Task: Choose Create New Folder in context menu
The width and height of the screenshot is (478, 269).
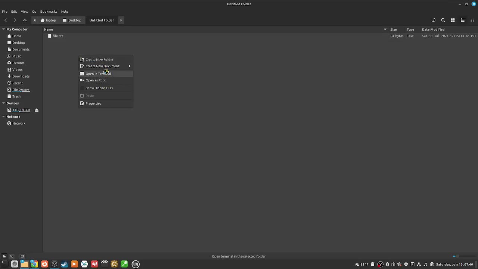Action: [105, 60]
